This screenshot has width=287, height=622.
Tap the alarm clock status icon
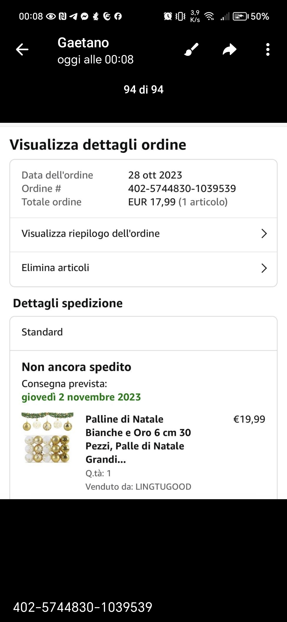[x=168, y=16]
